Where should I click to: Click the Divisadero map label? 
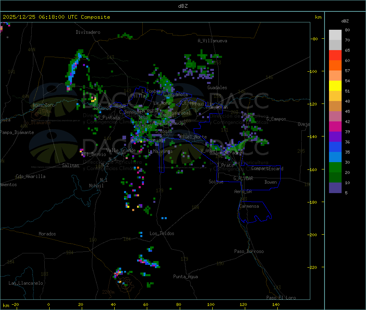(88, 32)
